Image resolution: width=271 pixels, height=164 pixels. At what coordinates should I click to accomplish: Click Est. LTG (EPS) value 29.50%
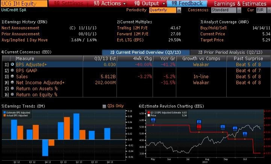pos(175,40)
